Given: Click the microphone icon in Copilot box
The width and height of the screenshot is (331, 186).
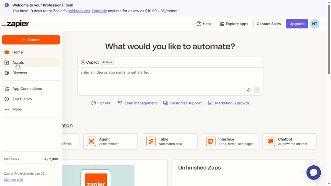Looking at the screenshot, I should (x=249, y=90).
